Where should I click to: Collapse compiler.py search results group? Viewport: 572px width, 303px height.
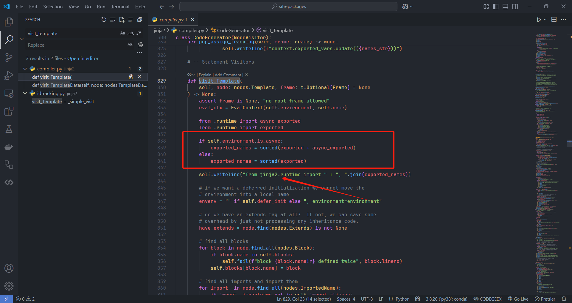tap(25, 69)
